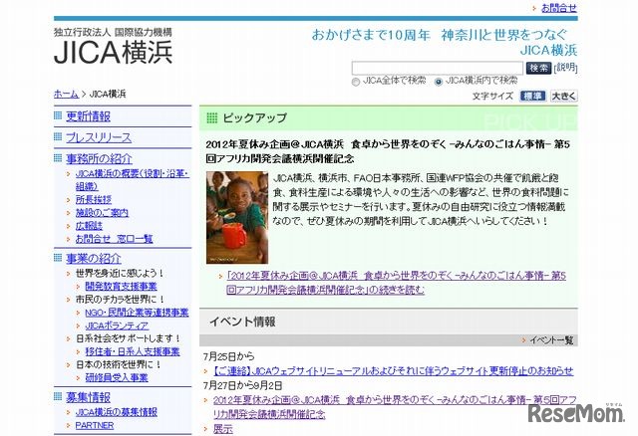Click the grid icon beside プレスリリース
This screenshot has width=638, height=436.
(x=58, y=136)
